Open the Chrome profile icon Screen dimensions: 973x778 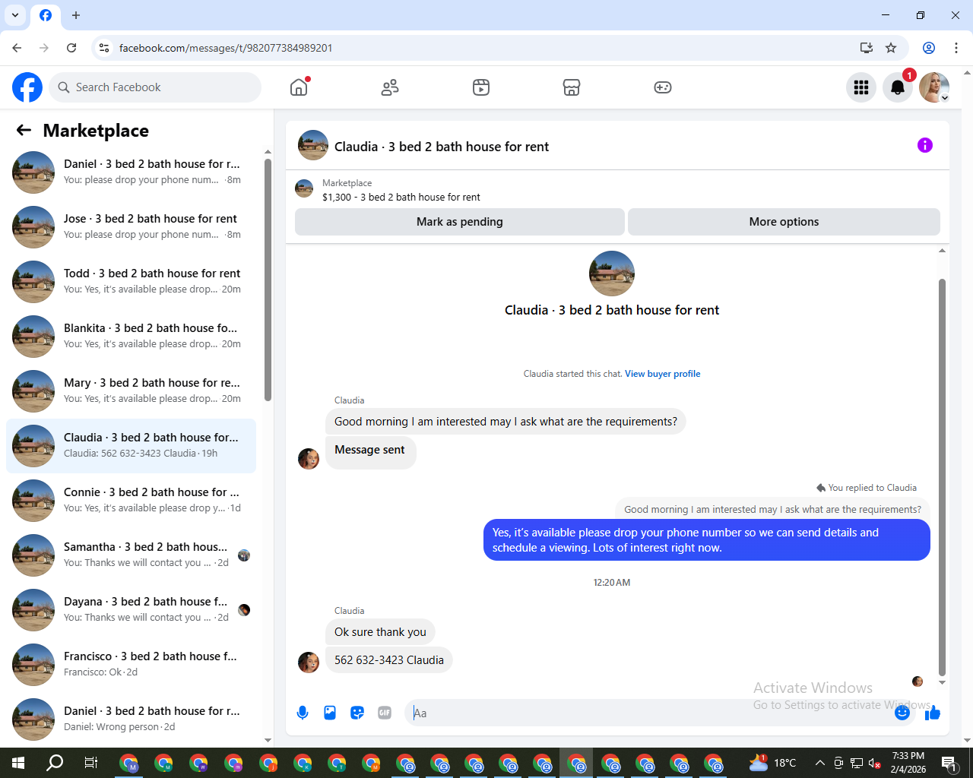pyautogui.click(x=929, y=48)
